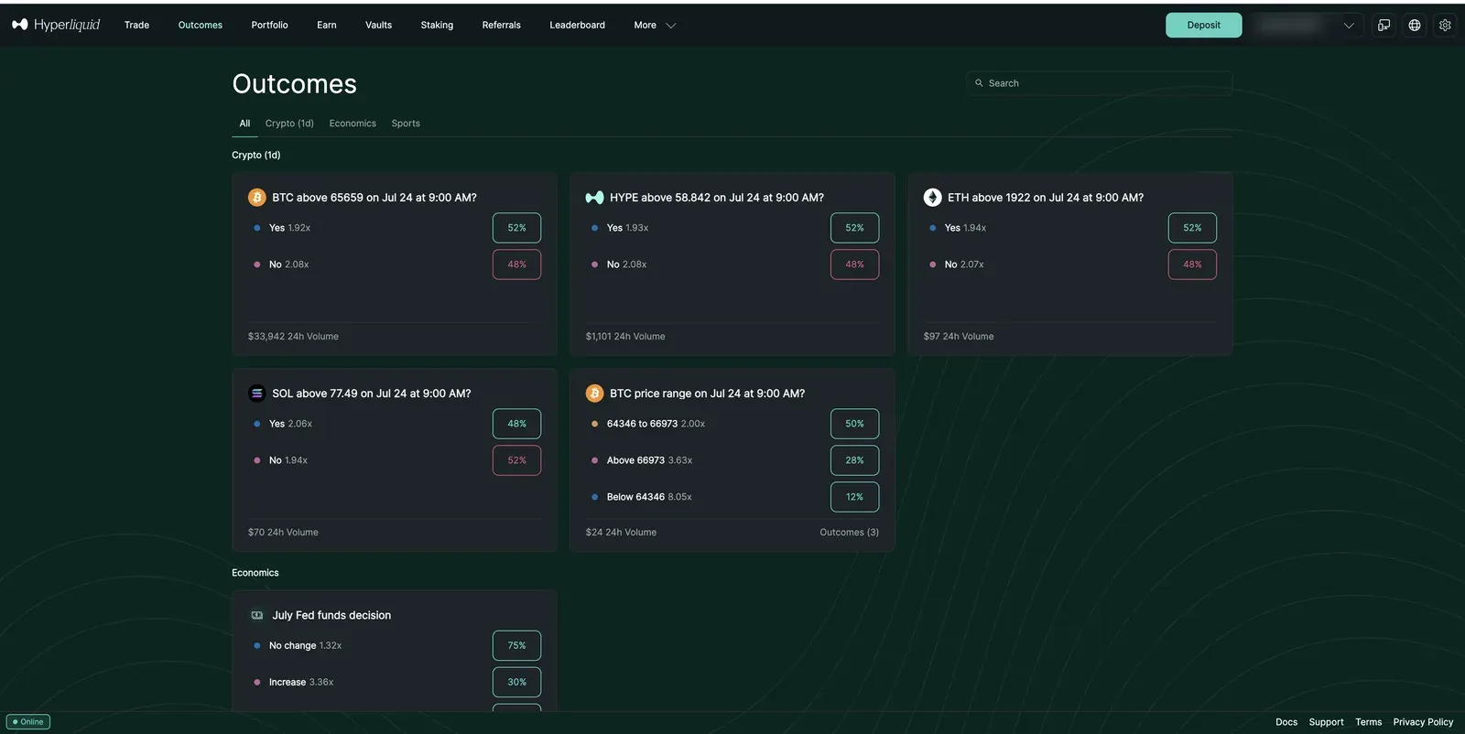1465x734 pixels.
Task: Open the Leaderboard page
Action: click(577, 25)
